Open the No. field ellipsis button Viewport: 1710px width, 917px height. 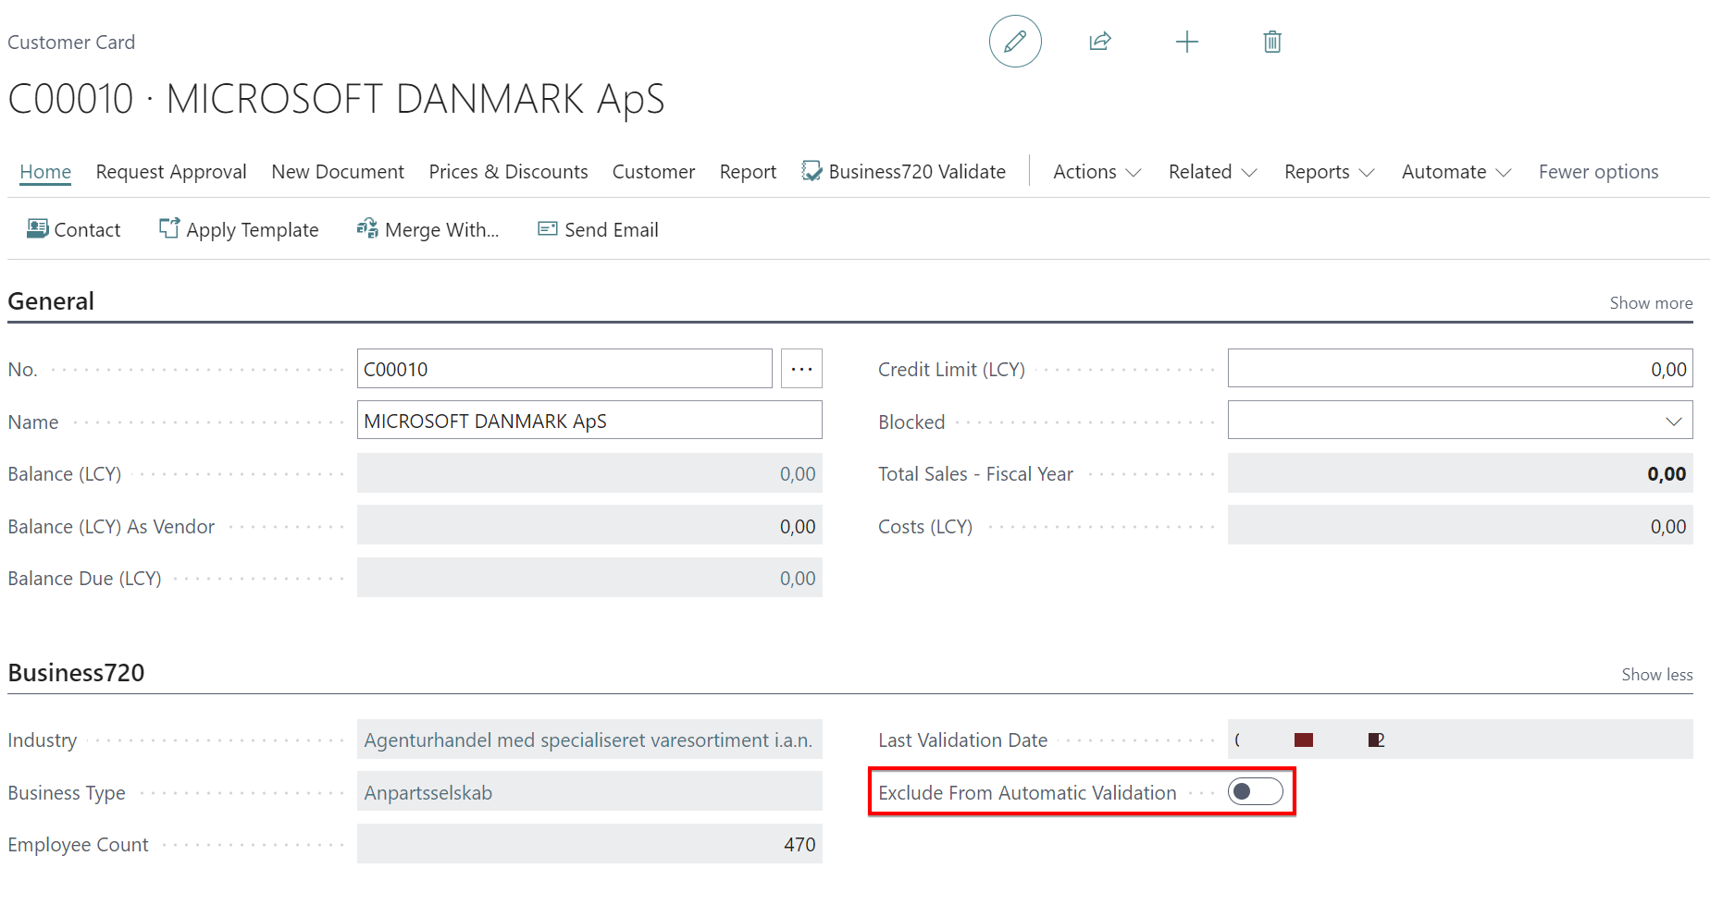pyautogui.click(x=801, y=369)
